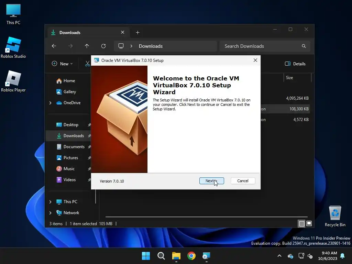Click the forward arrow in File Explorer
The height and width of the screenshot is (264, 352).
[70, 46]
